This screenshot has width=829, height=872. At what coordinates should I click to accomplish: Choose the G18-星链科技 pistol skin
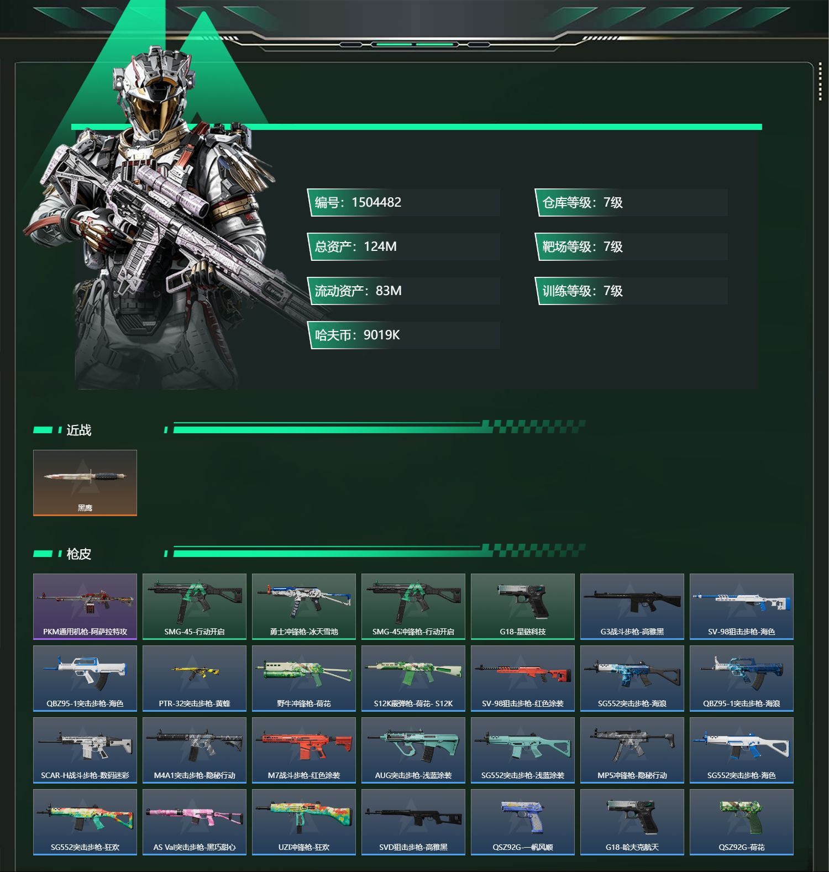pos(523,607)
